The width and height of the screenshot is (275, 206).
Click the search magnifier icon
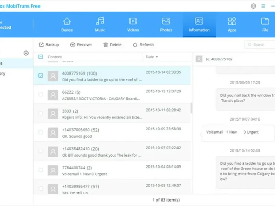pyautogui.click(x=250, y=45)
